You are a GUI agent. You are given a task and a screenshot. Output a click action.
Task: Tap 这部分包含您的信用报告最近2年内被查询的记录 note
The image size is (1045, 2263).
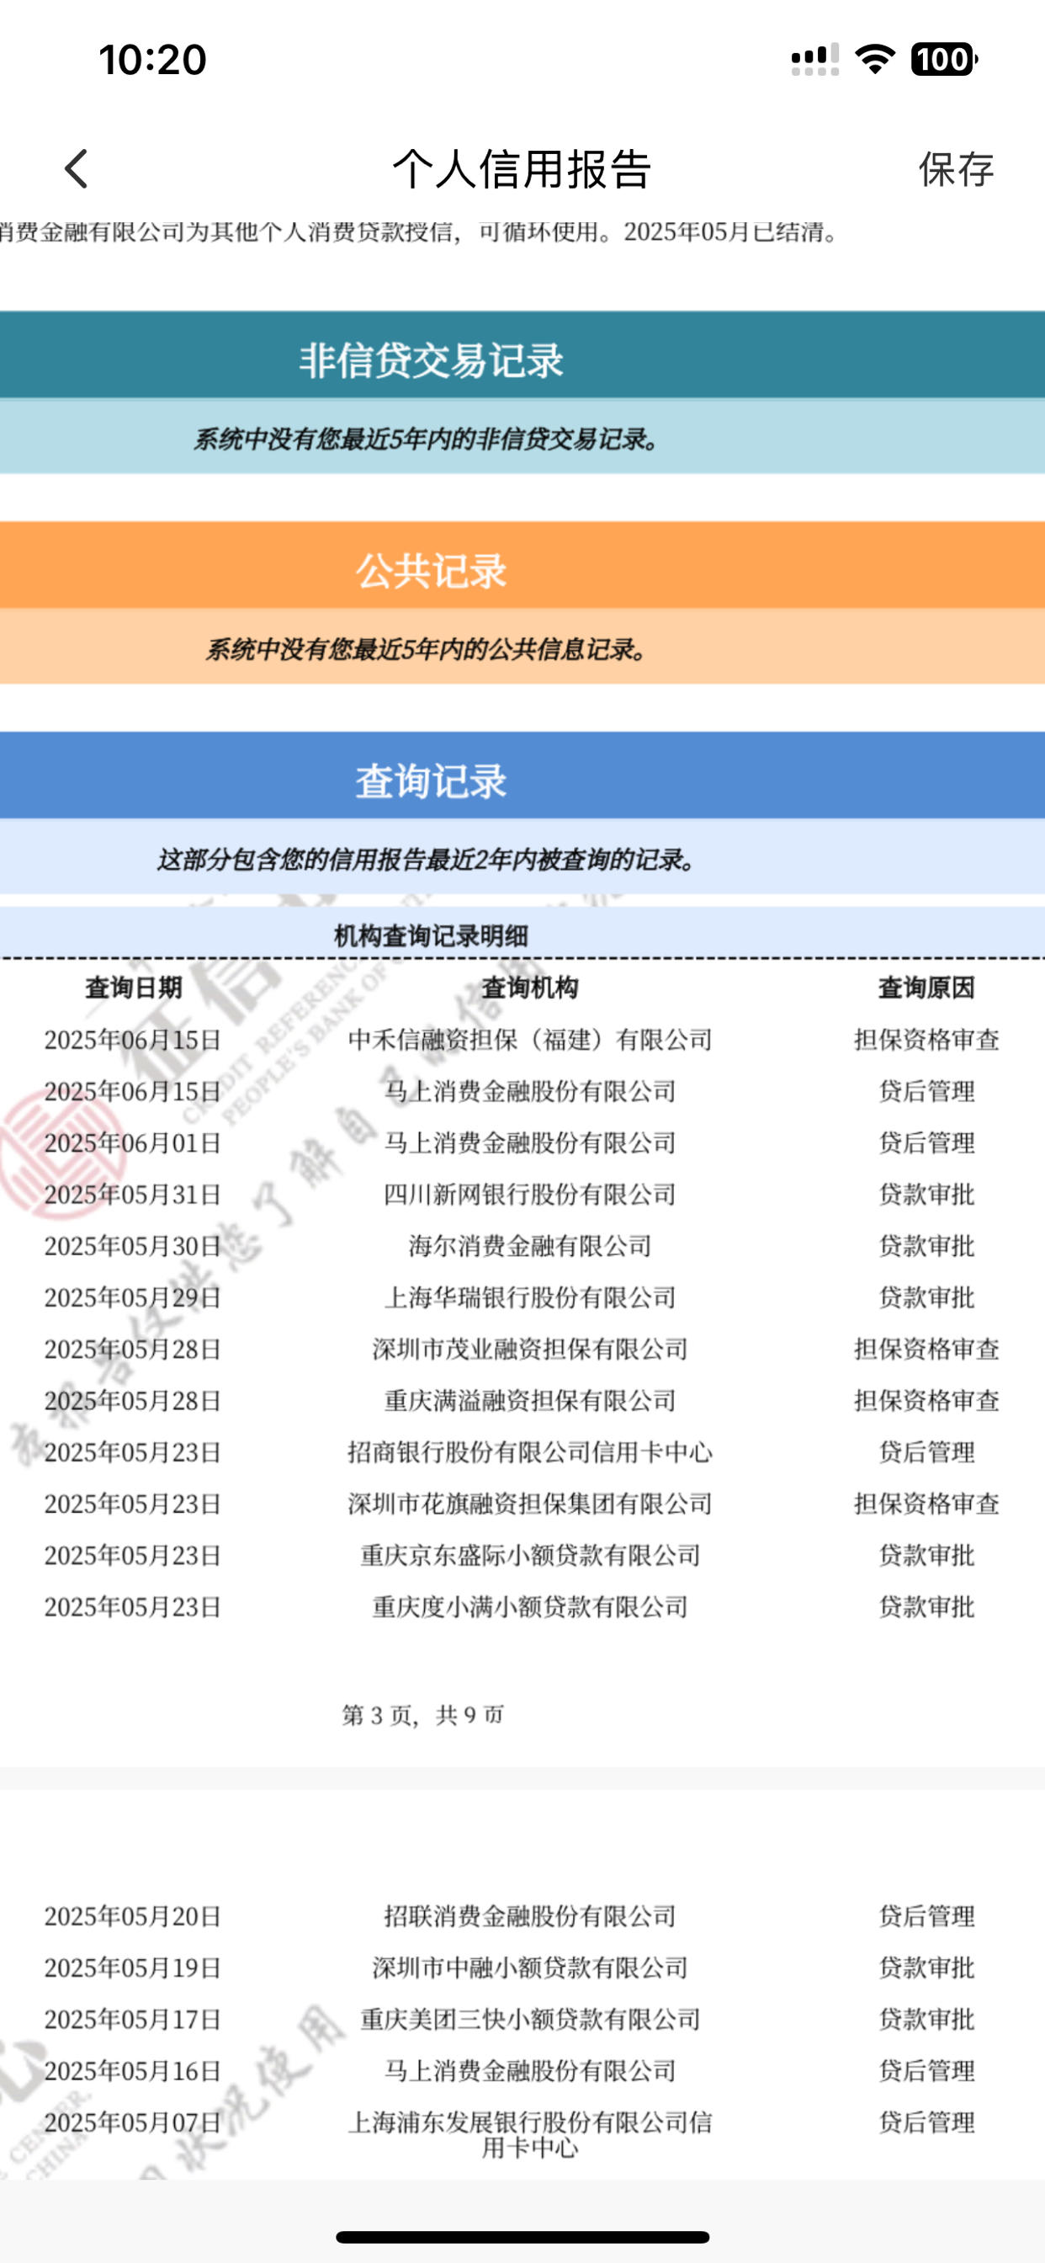[x=427, y=860]
